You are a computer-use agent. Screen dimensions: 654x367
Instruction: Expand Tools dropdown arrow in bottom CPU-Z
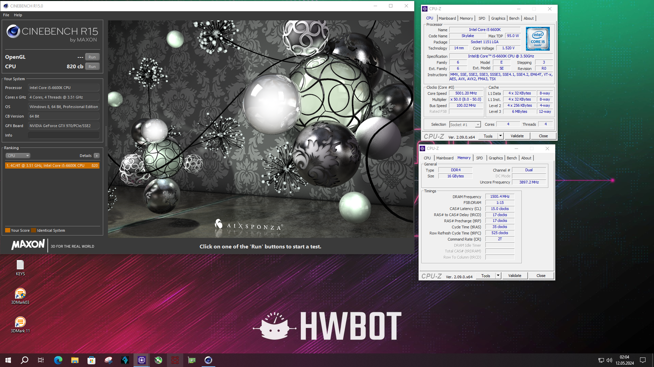(x=498, y=276)
